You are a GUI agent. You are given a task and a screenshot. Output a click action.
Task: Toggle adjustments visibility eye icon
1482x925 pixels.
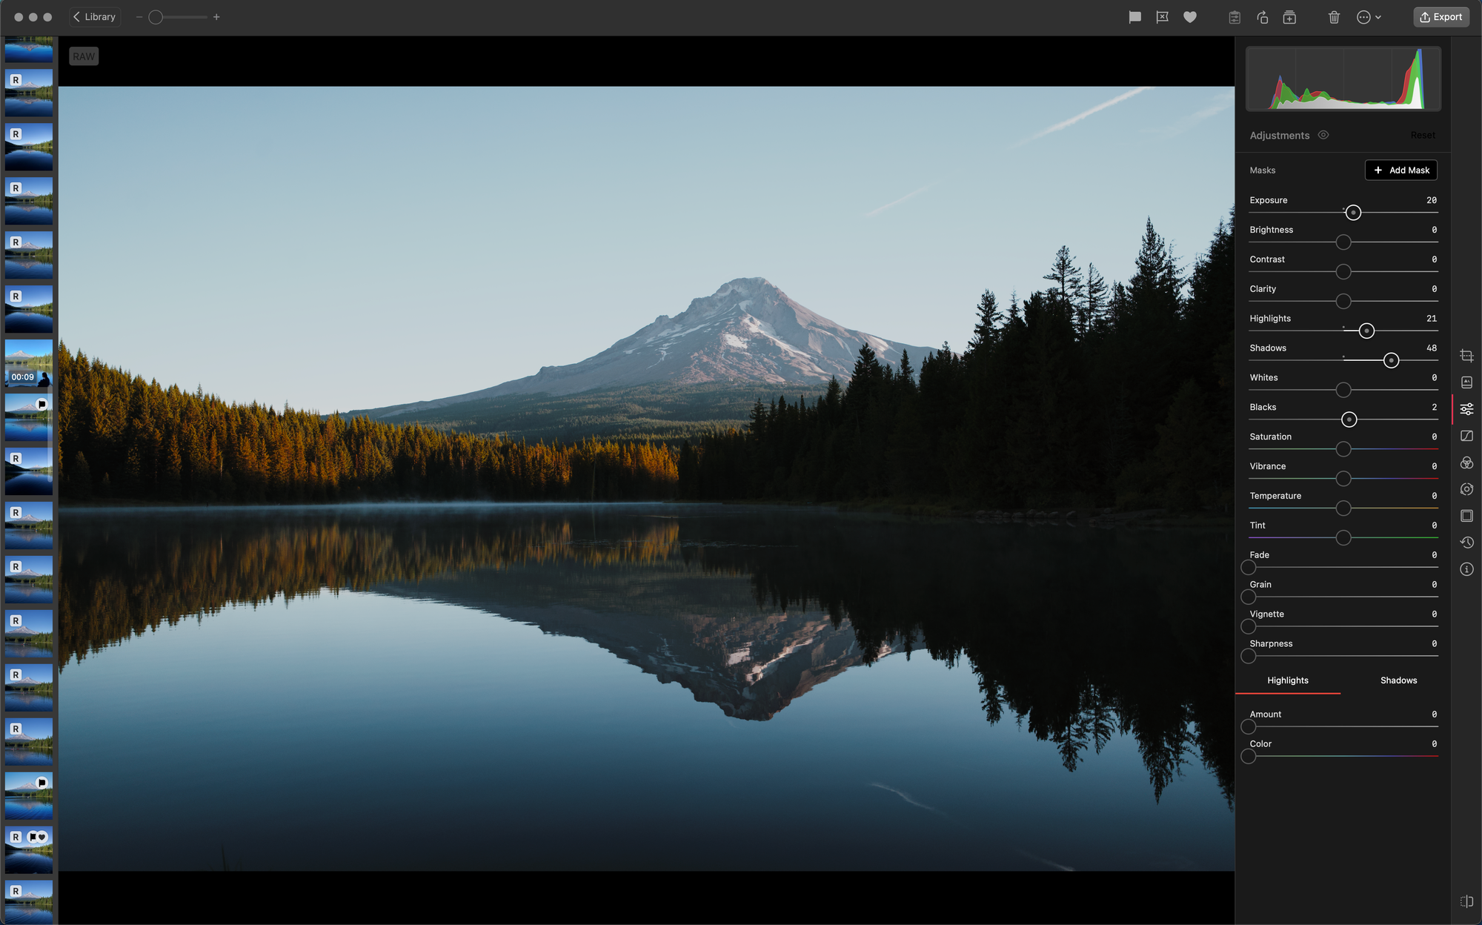(x=1323, y=135)
